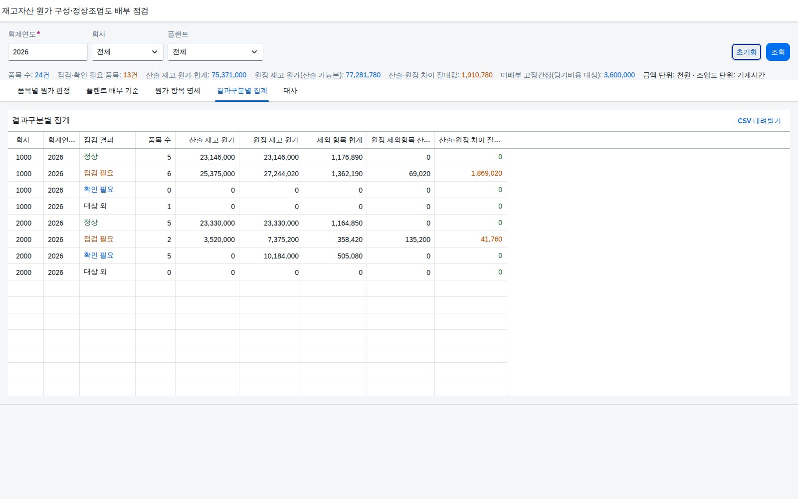Click the 원장 재고 원가 column header
This screenshot has width=798, height=499.
(x=271, y=140)
